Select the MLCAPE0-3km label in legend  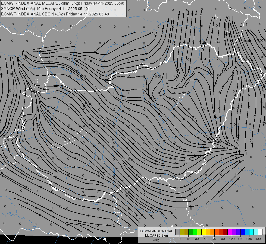click(157, 236)
